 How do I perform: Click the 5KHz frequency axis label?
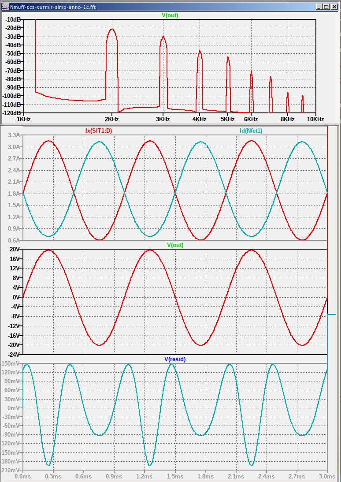coord(228,119)
